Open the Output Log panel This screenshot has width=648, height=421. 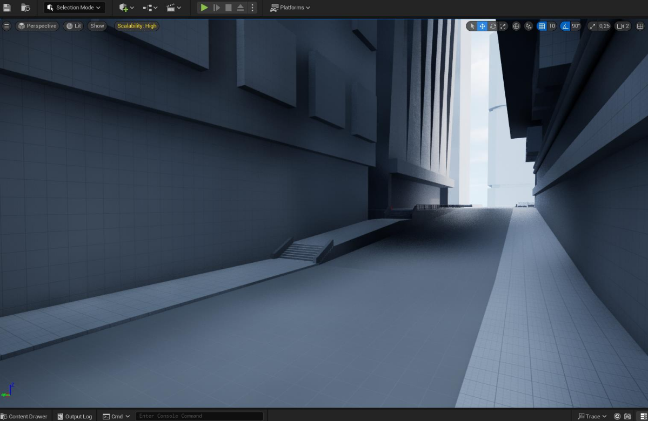point(74,416)
